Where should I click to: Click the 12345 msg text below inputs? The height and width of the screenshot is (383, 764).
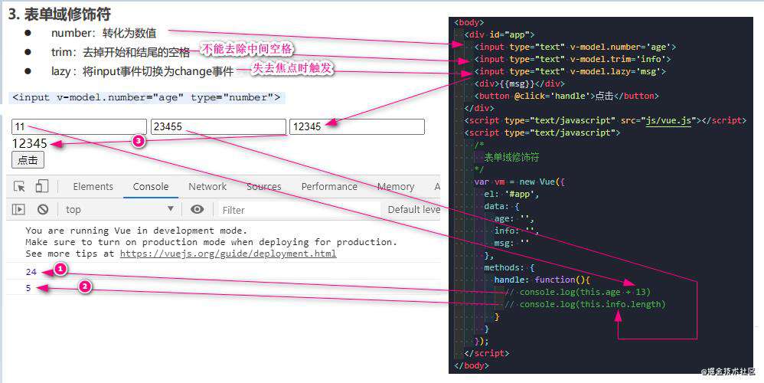(x=30, y=143)
